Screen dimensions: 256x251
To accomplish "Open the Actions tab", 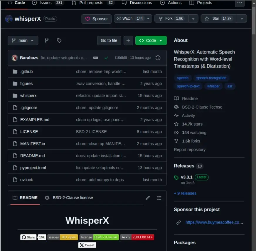I will point(171,3).
